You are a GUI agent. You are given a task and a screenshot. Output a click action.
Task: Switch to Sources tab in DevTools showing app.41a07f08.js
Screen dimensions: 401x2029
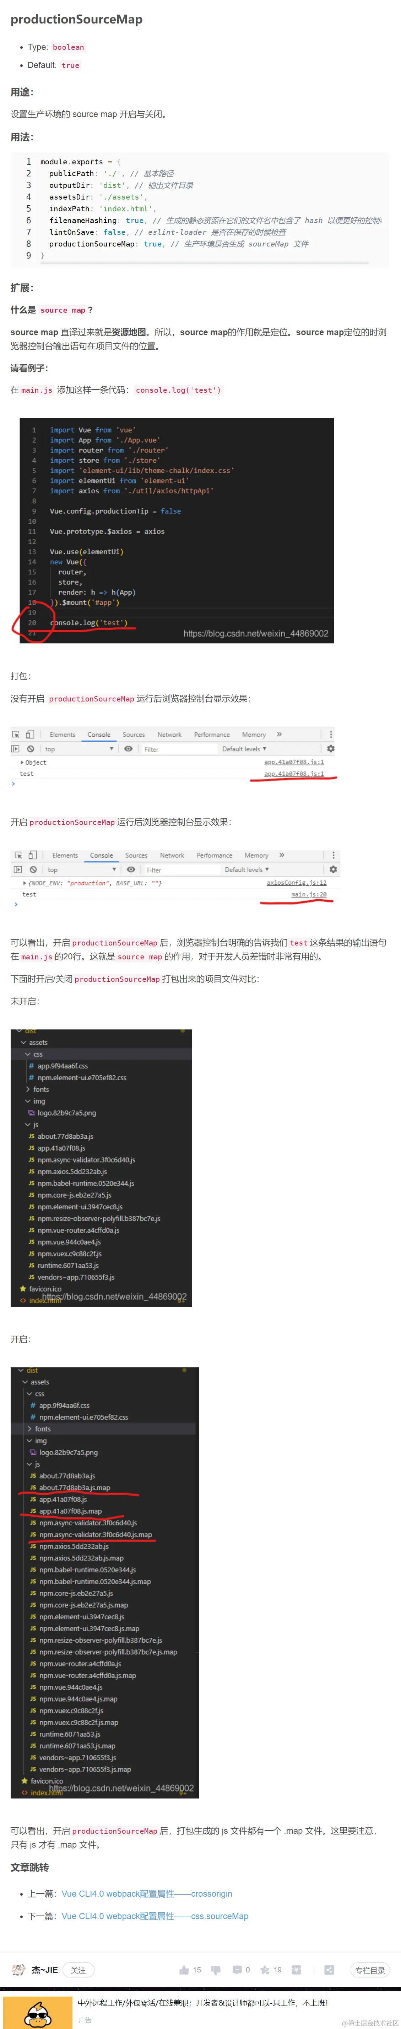pyautogui.click(x=134, y=735)
